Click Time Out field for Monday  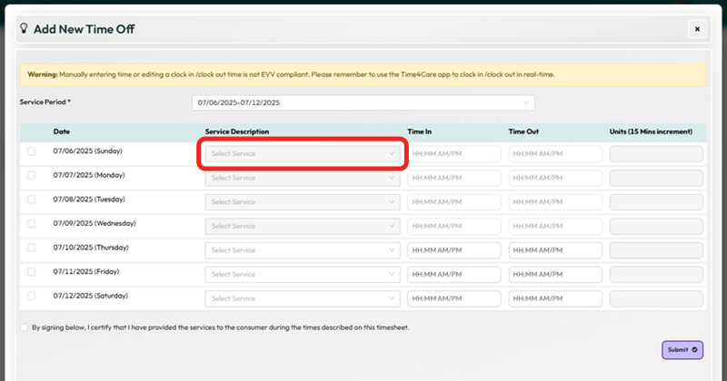pos(554,178)
